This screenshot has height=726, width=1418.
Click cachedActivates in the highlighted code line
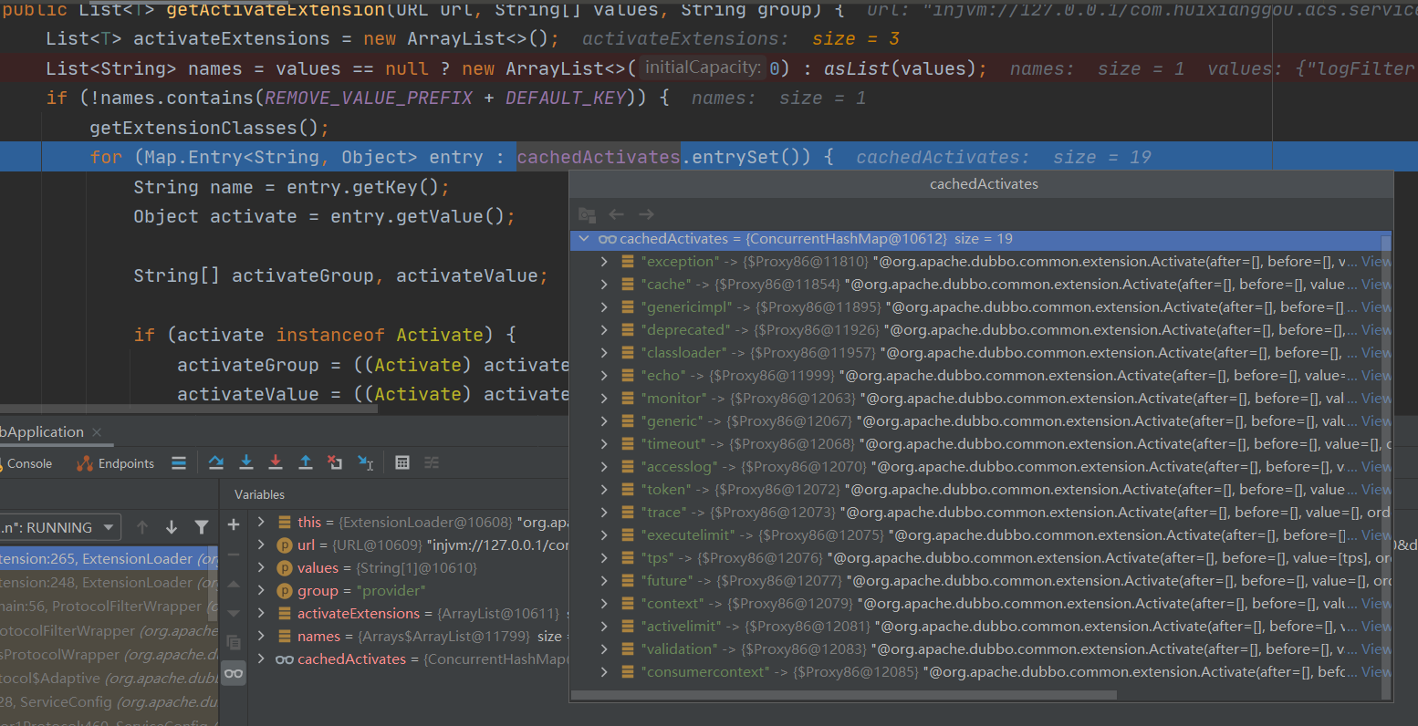click(599, 157)
